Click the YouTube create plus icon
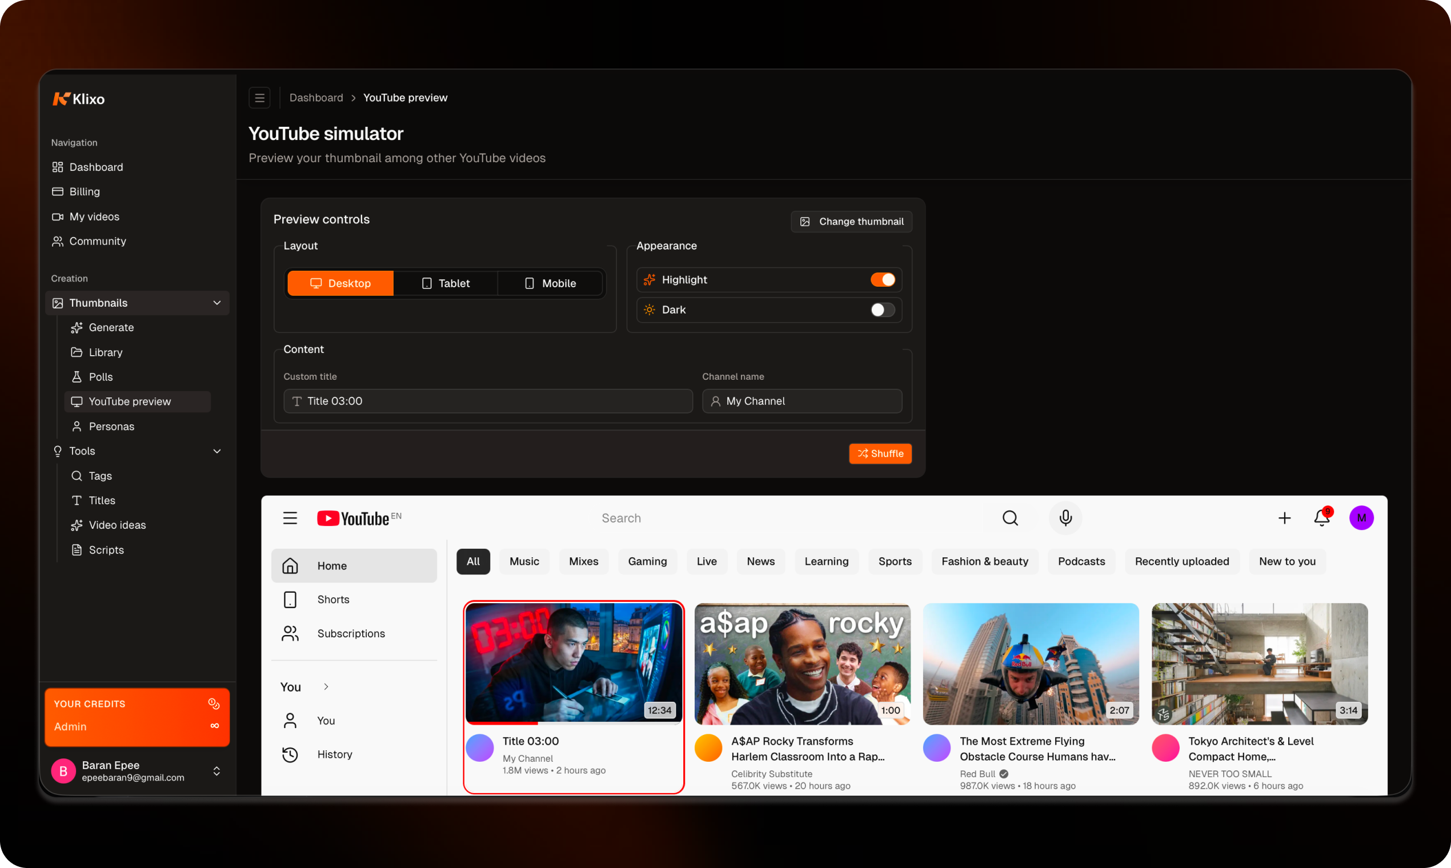This screenshot has width=1451, height=868. [x=1284, y=517]
